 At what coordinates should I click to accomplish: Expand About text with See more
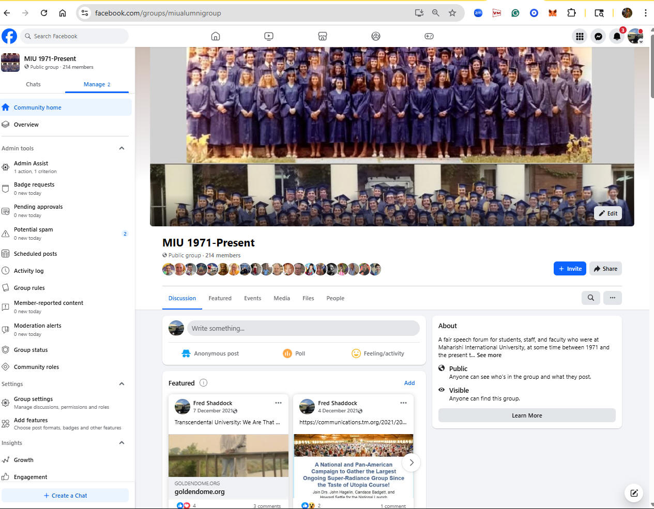coord(489,355)
